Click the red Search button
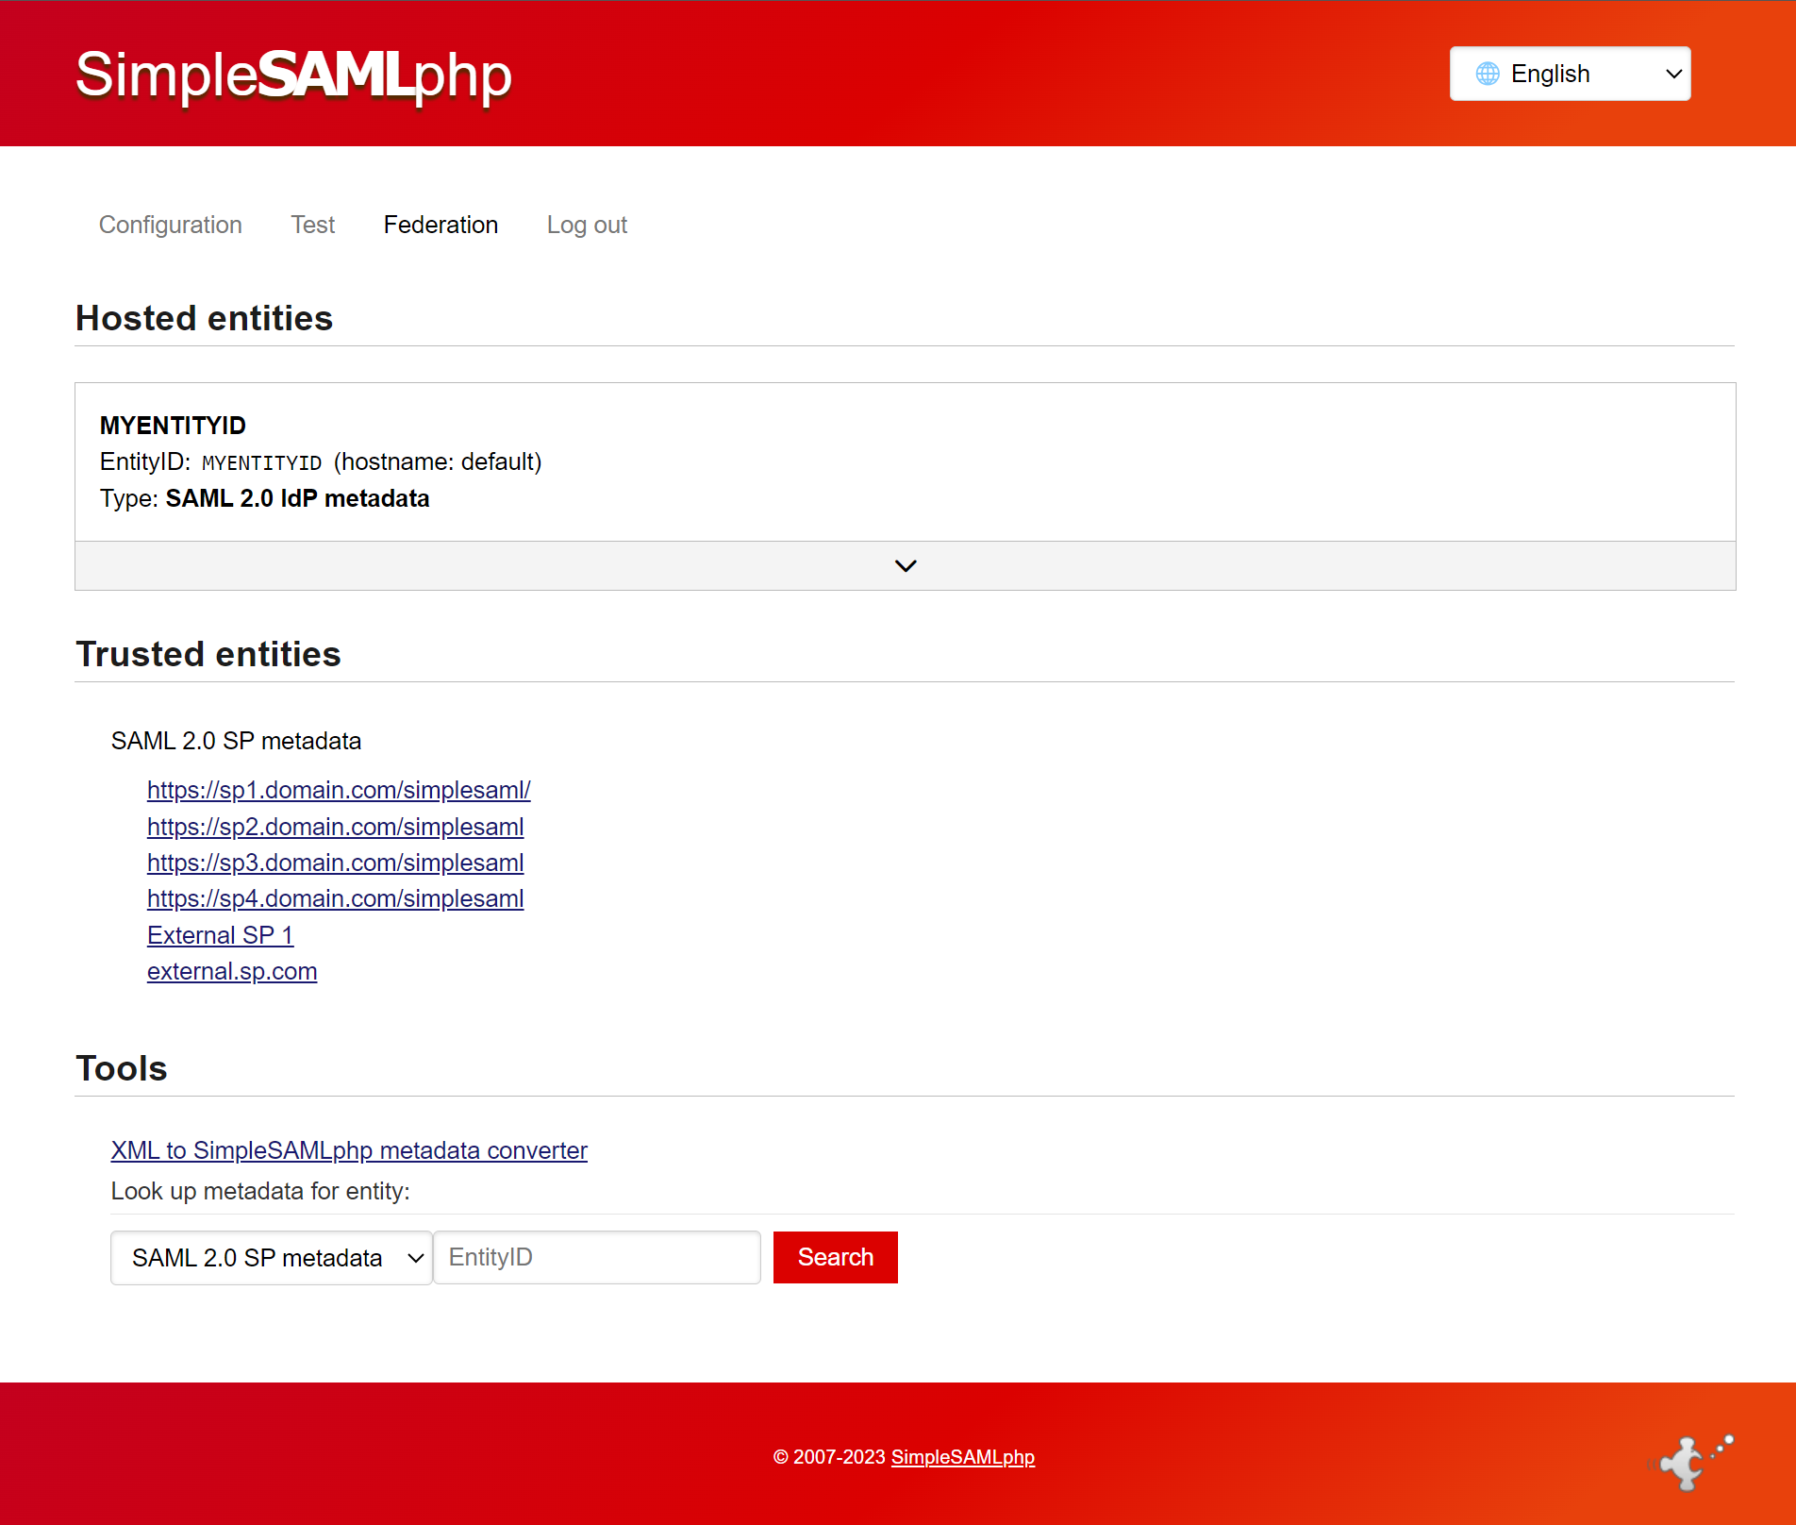 [x=836, y=1257]
